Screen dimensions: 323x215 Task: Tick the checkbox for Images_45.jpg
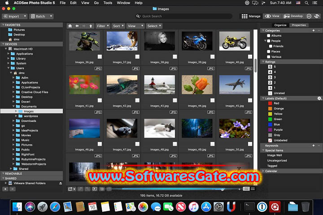pyautogui.click(x=250, y=100)
